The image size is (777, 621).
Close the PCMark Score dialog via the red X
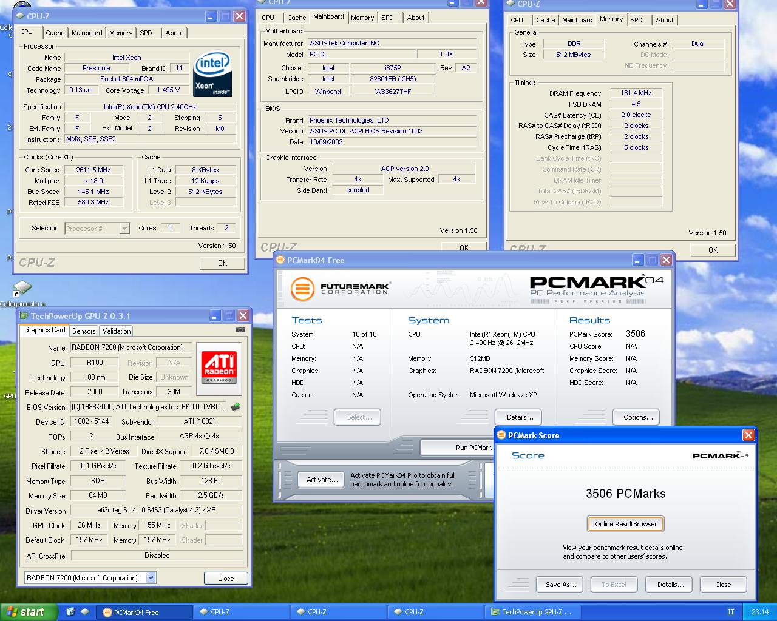tap(748, 435)
